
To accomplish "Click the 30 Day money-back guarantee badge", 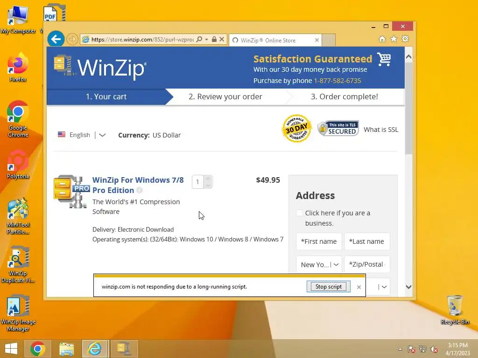I will click(x=296, y=129).
